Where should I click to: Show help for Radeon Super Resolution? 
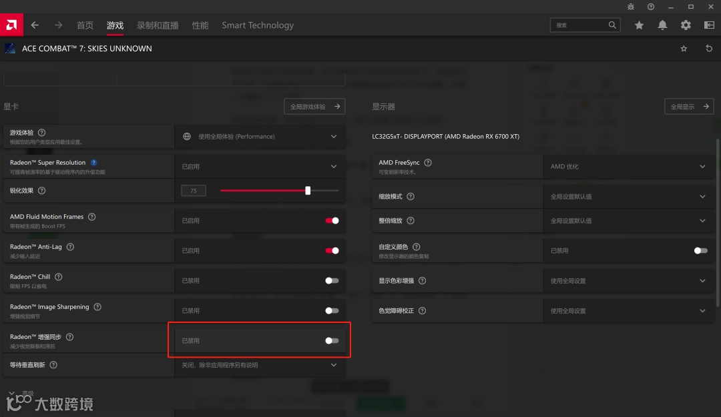click(94, 162)
